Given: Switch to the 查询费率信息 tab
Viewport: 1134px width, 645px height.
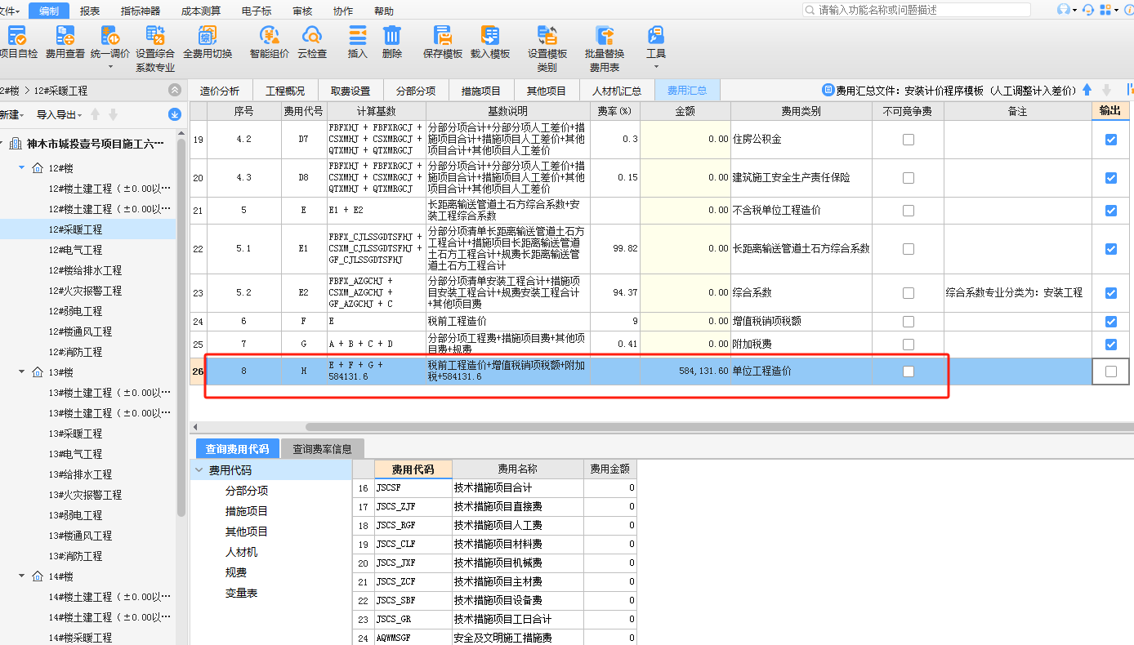Looking at the screenshot, I should [323, 449].
